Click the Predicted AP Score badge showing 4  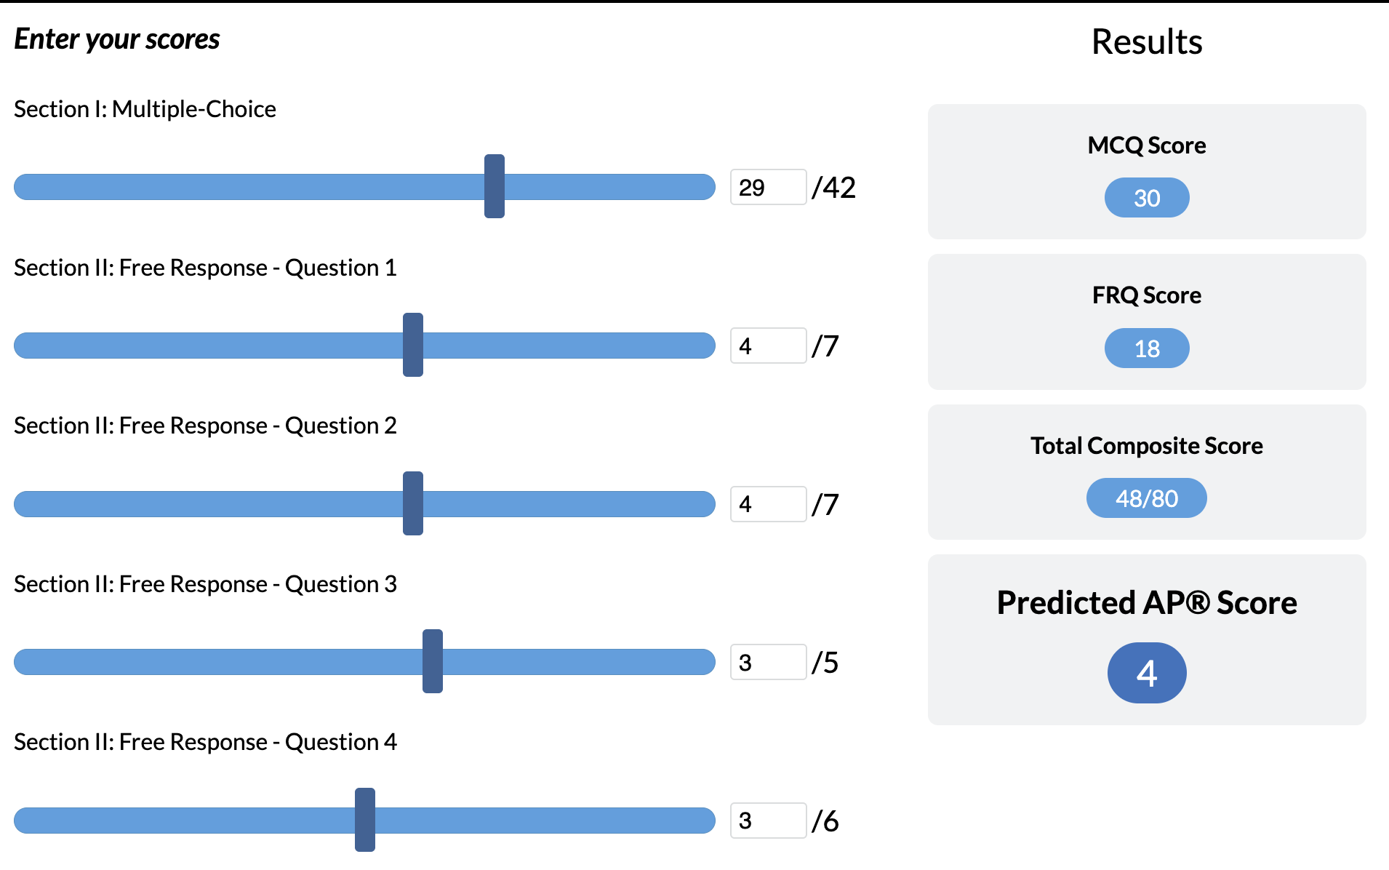(1147, 673)
